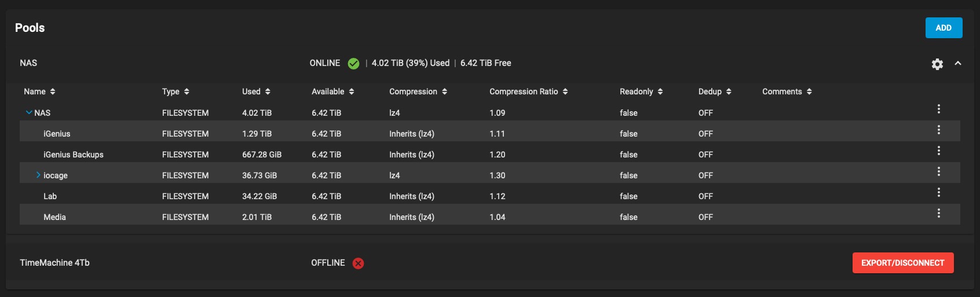The width and height of the screenshot is (980, 297).
Task: Select the TimeMachine 4Tb pool name
Action: pos(54,263)
